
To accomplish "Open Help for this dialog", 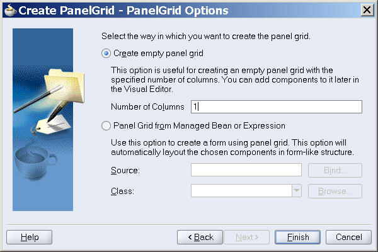I will point(29,237).
